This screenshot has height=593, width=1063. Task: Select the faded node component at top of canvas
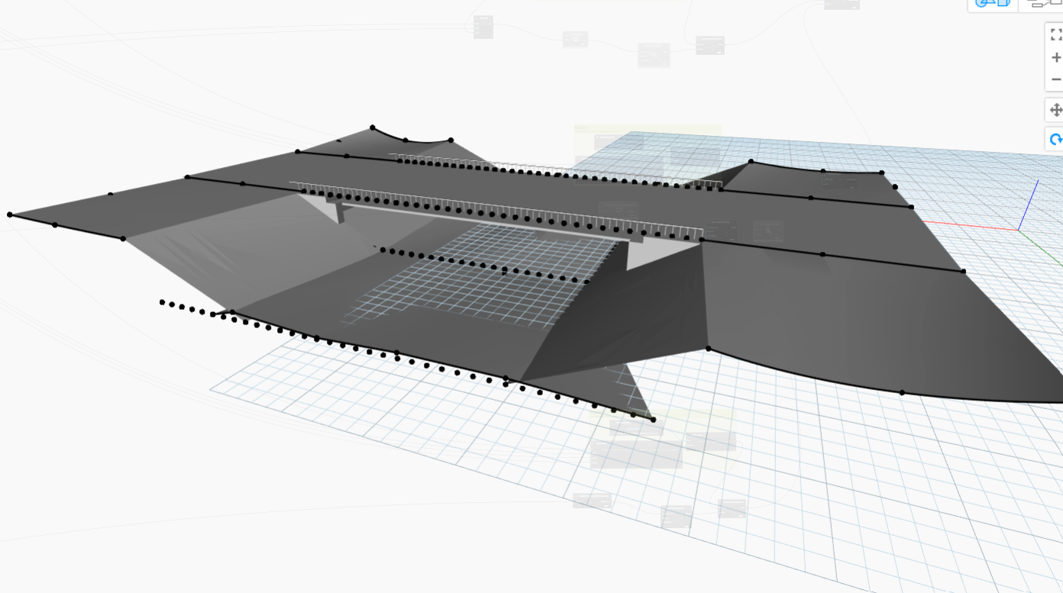tap(482, 25)
